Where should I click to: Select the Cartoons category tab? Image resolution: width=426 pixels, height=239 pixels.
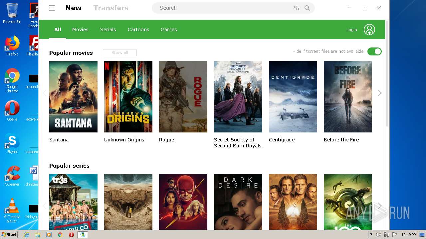tap(138, 30)
